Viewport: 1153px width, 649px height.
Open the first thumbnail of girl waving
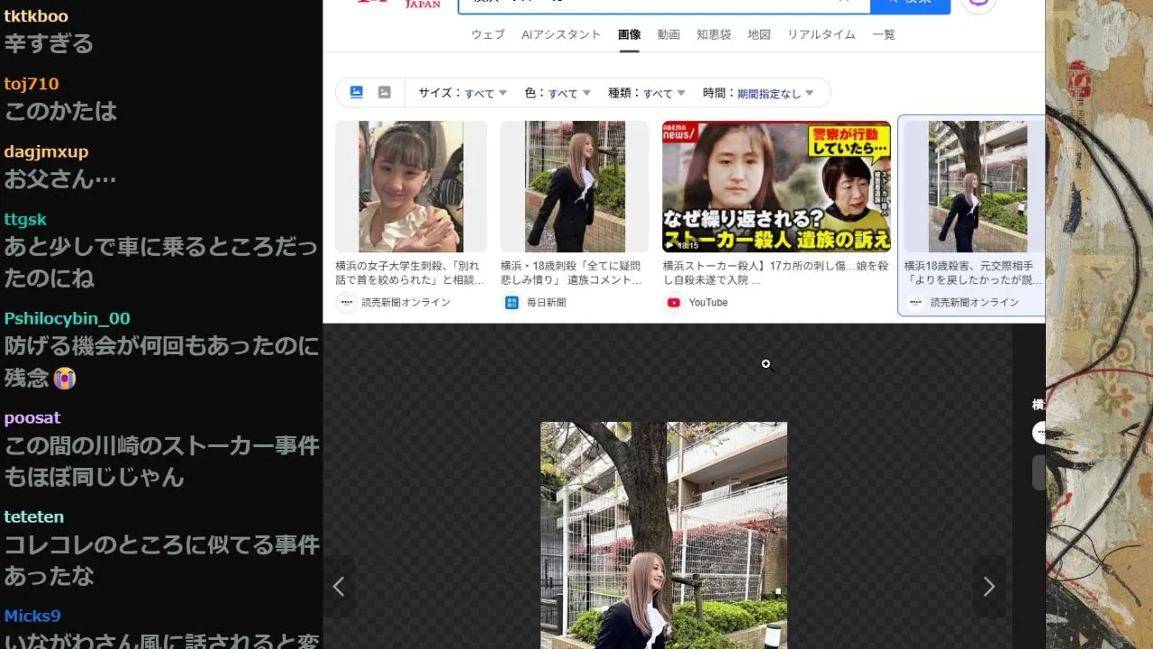coord(411,187)
